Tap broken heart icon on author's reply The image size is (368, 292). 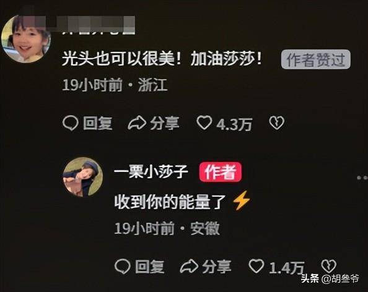click(328, 266)
